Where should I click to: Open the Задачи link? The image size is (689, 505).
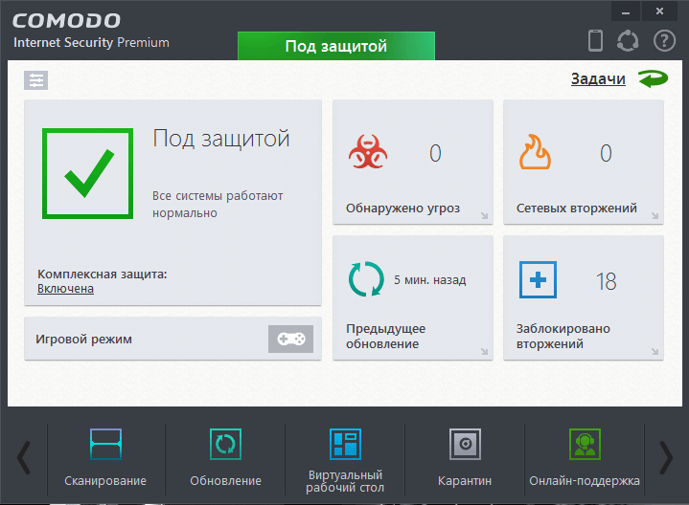[598, 79]
